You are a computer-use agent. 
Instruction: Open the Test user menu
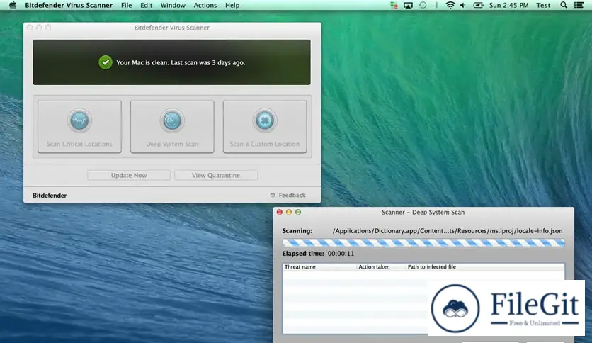[x=543, y=5]
